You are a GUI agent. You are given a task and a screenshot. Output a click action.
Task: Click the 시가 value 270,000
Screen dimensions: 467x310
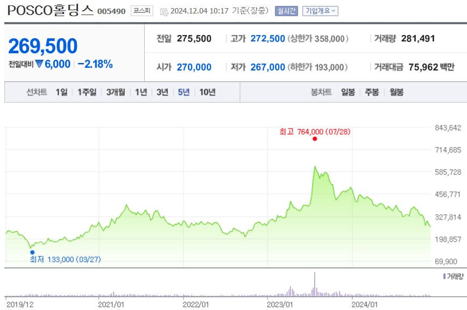[x=194, y=67]
